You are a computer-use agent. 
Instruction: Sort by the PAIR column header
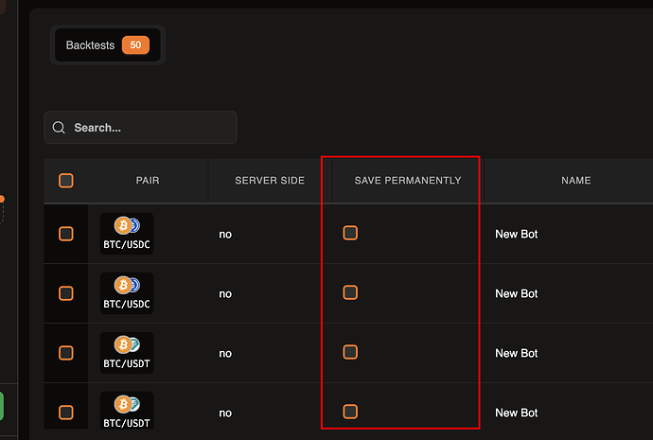tap(148, 180)
